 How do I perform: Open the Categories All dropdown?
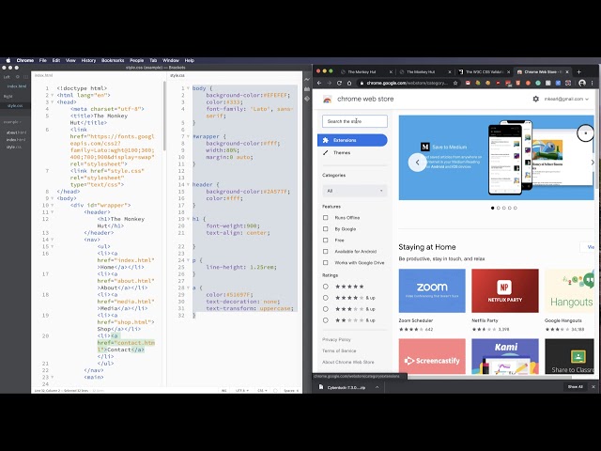[355, 191]
